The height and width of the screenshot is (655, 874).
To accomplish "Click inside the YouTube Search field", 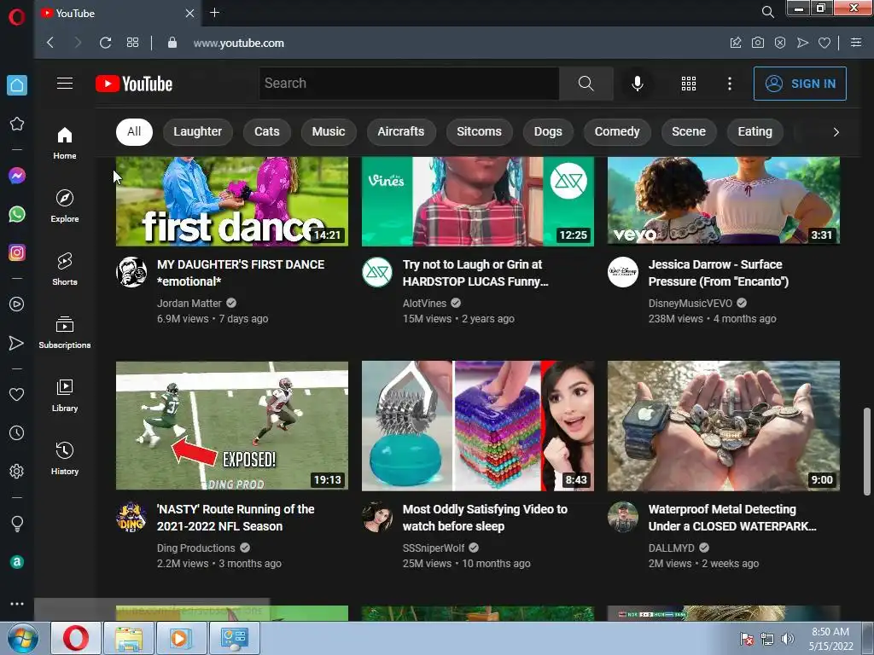I will 409,84.
